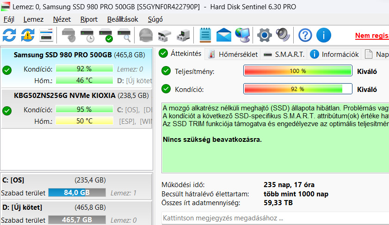
Task: Click the red 'Nem regis' link
Action: tap(371, 36)
